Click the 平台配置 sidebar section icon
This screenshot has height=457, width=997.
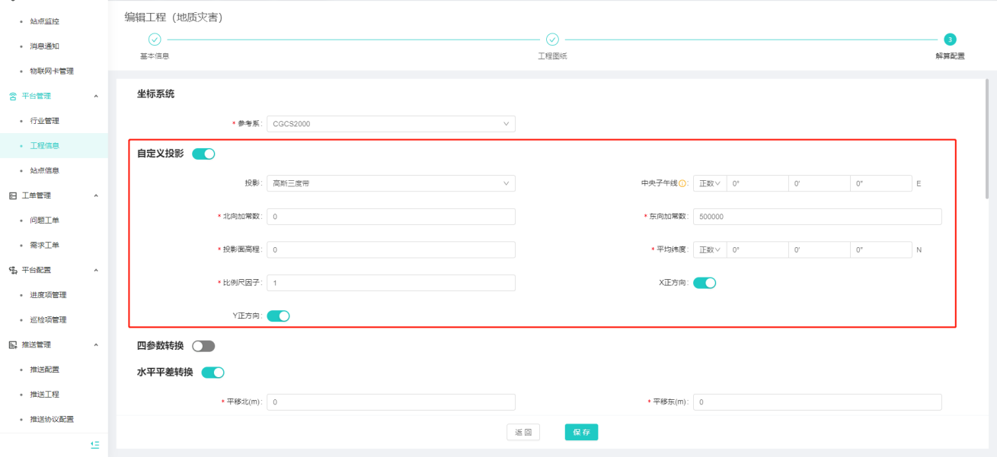click(x=12, y=270)
